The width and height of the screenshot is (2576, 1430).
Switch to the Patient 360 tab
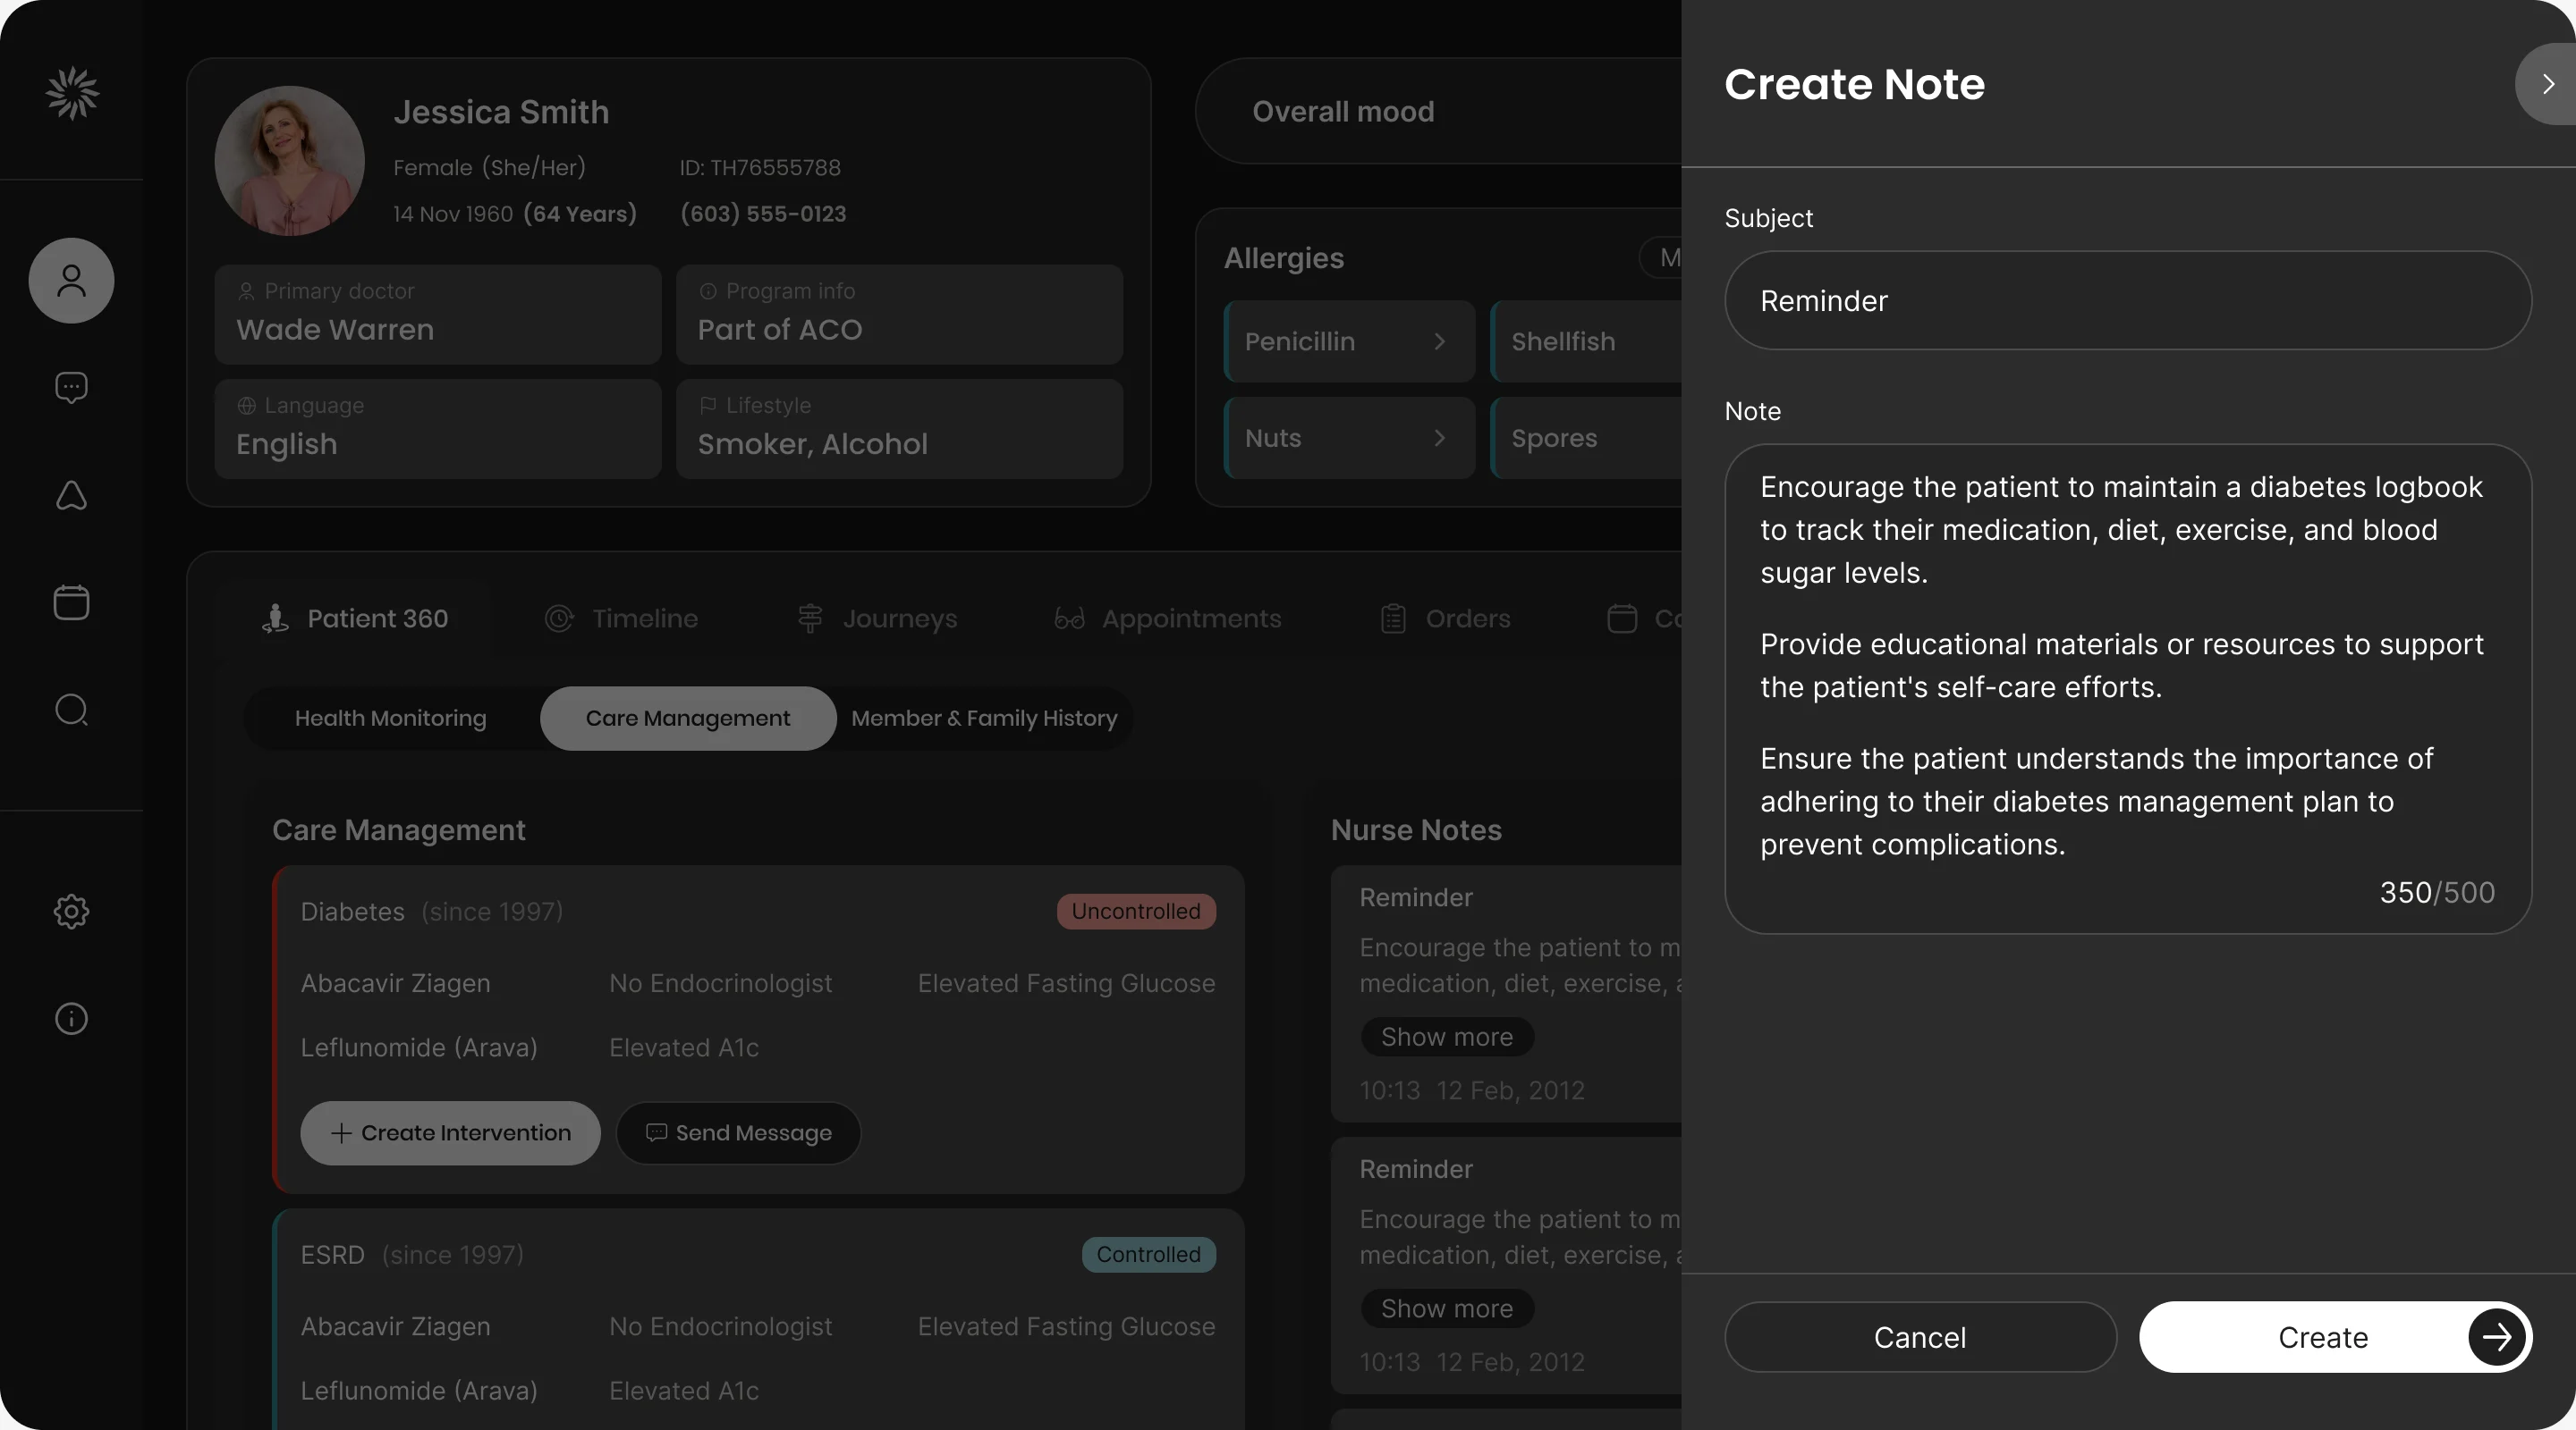(355, 618)
